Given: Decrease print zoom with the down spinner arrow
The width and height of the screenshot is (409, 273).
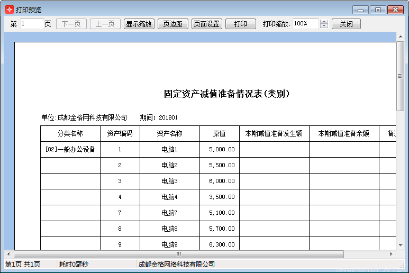Looking at the screenshot, I should tap(324, 26).
